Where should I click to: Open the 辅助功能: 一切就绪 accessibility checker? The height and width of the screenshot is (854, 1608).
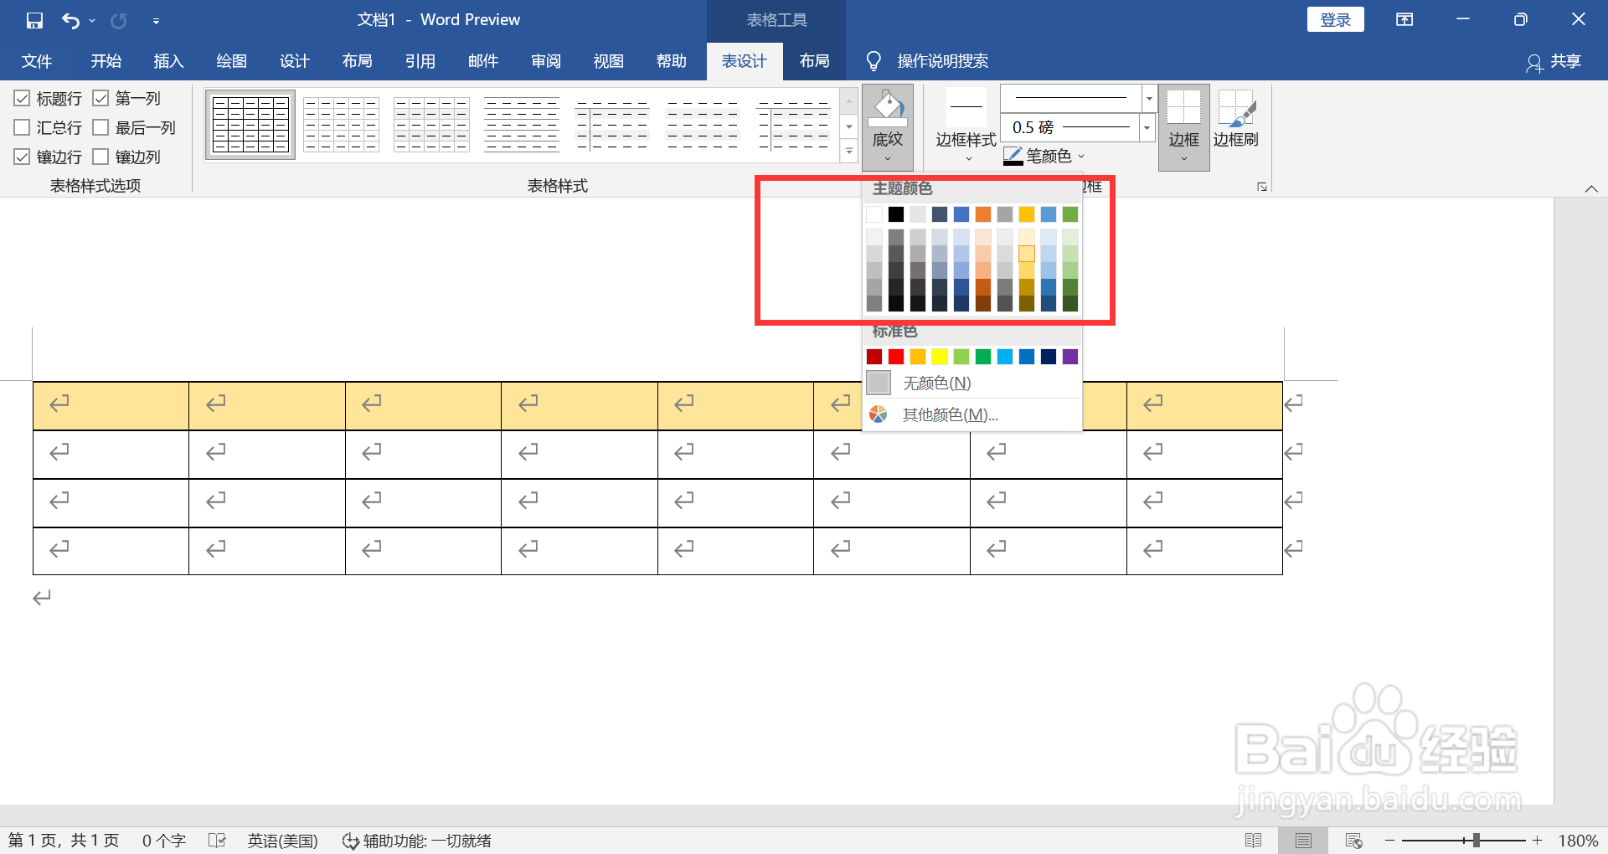pyautogui.click(x=416, y=841)
